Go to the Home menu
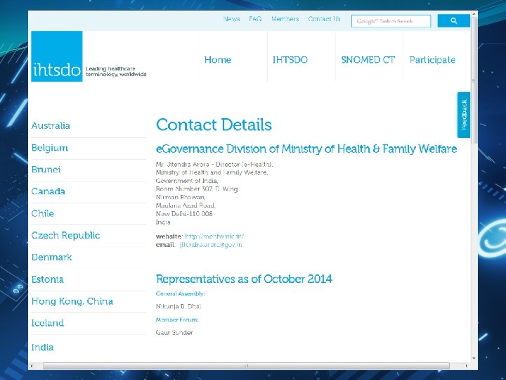 218,60
